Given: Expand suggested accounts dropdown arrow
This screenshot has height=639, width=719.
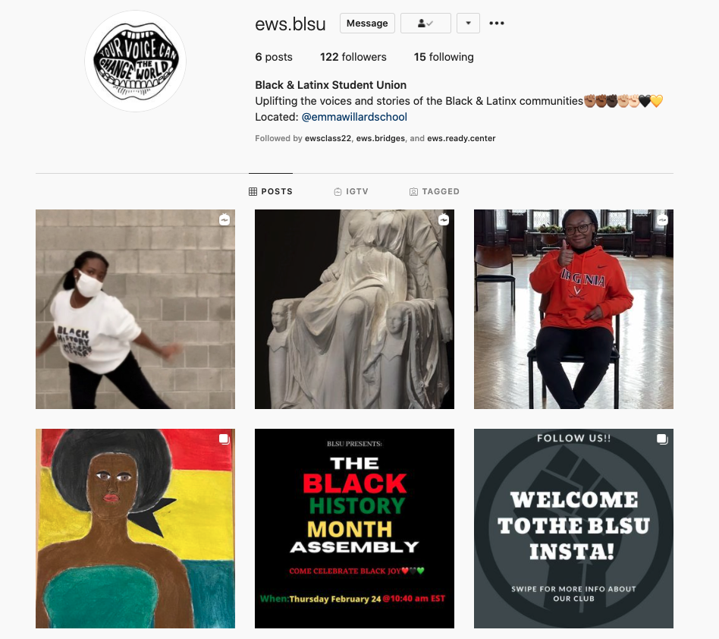Looking at the screenshot, I should tap(468, 24).
